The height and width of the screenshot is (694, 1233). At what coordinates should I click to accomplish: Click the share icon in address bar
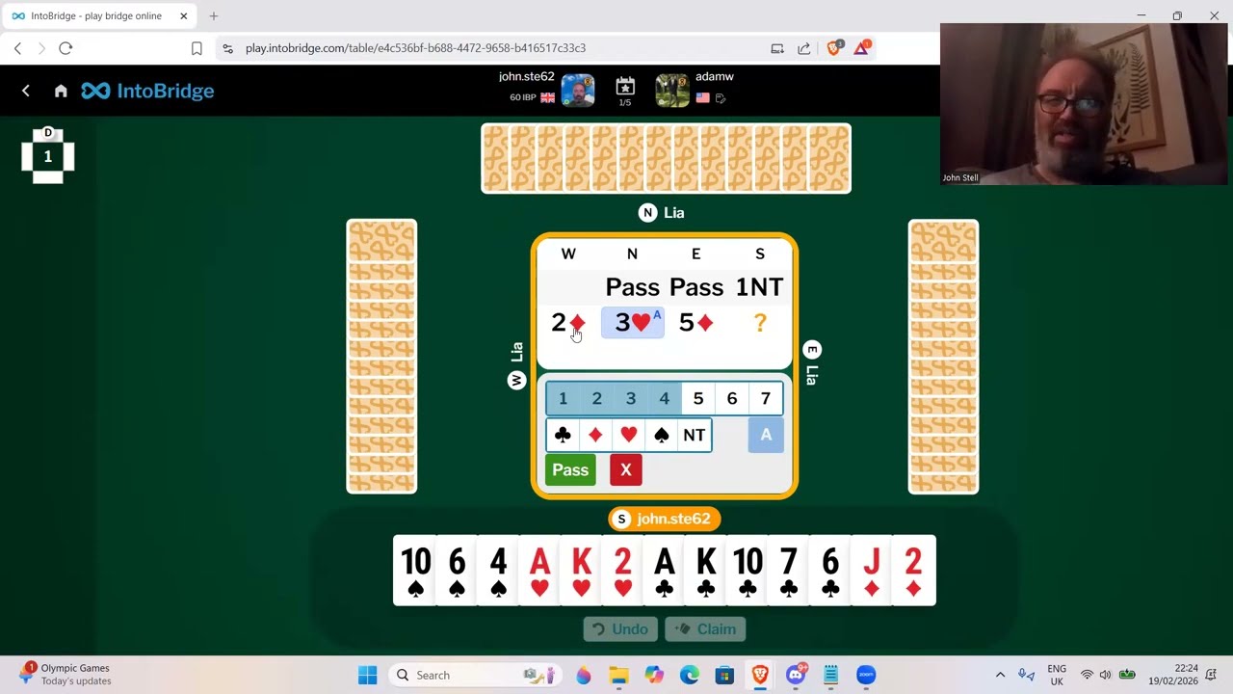point(804,48)
